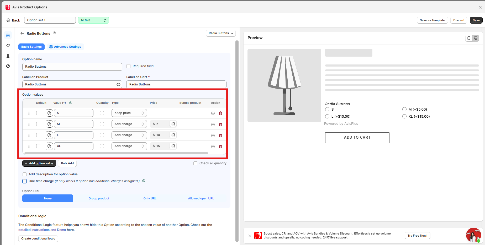
Task: Enable the Required field checkbox
Action: click(129, 66)
